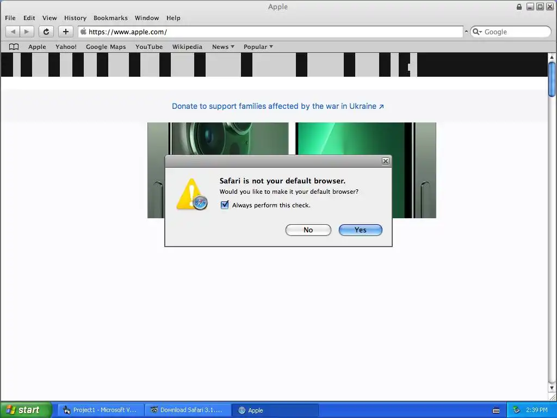Add bookmark with the plus button
Screen dimensions: 557x418
[x=65, y=32]
